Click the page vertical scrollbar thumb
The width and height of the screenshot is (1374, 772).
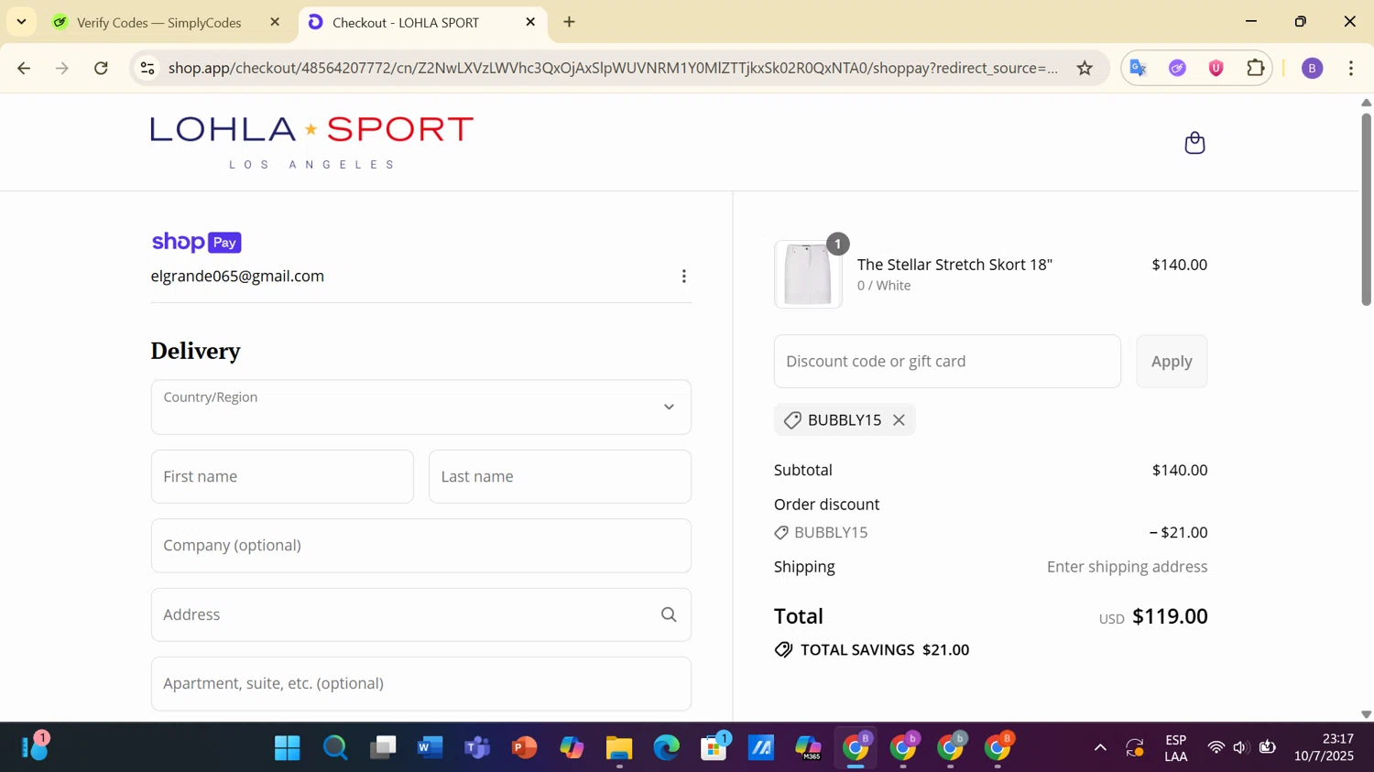[1366, 209]
